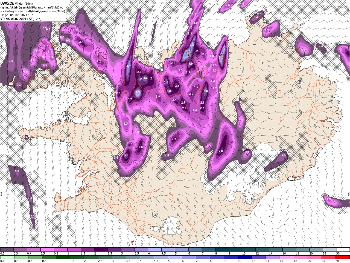Pick the lower legend swatch between 4 and 4.5

tap(147, 257)
